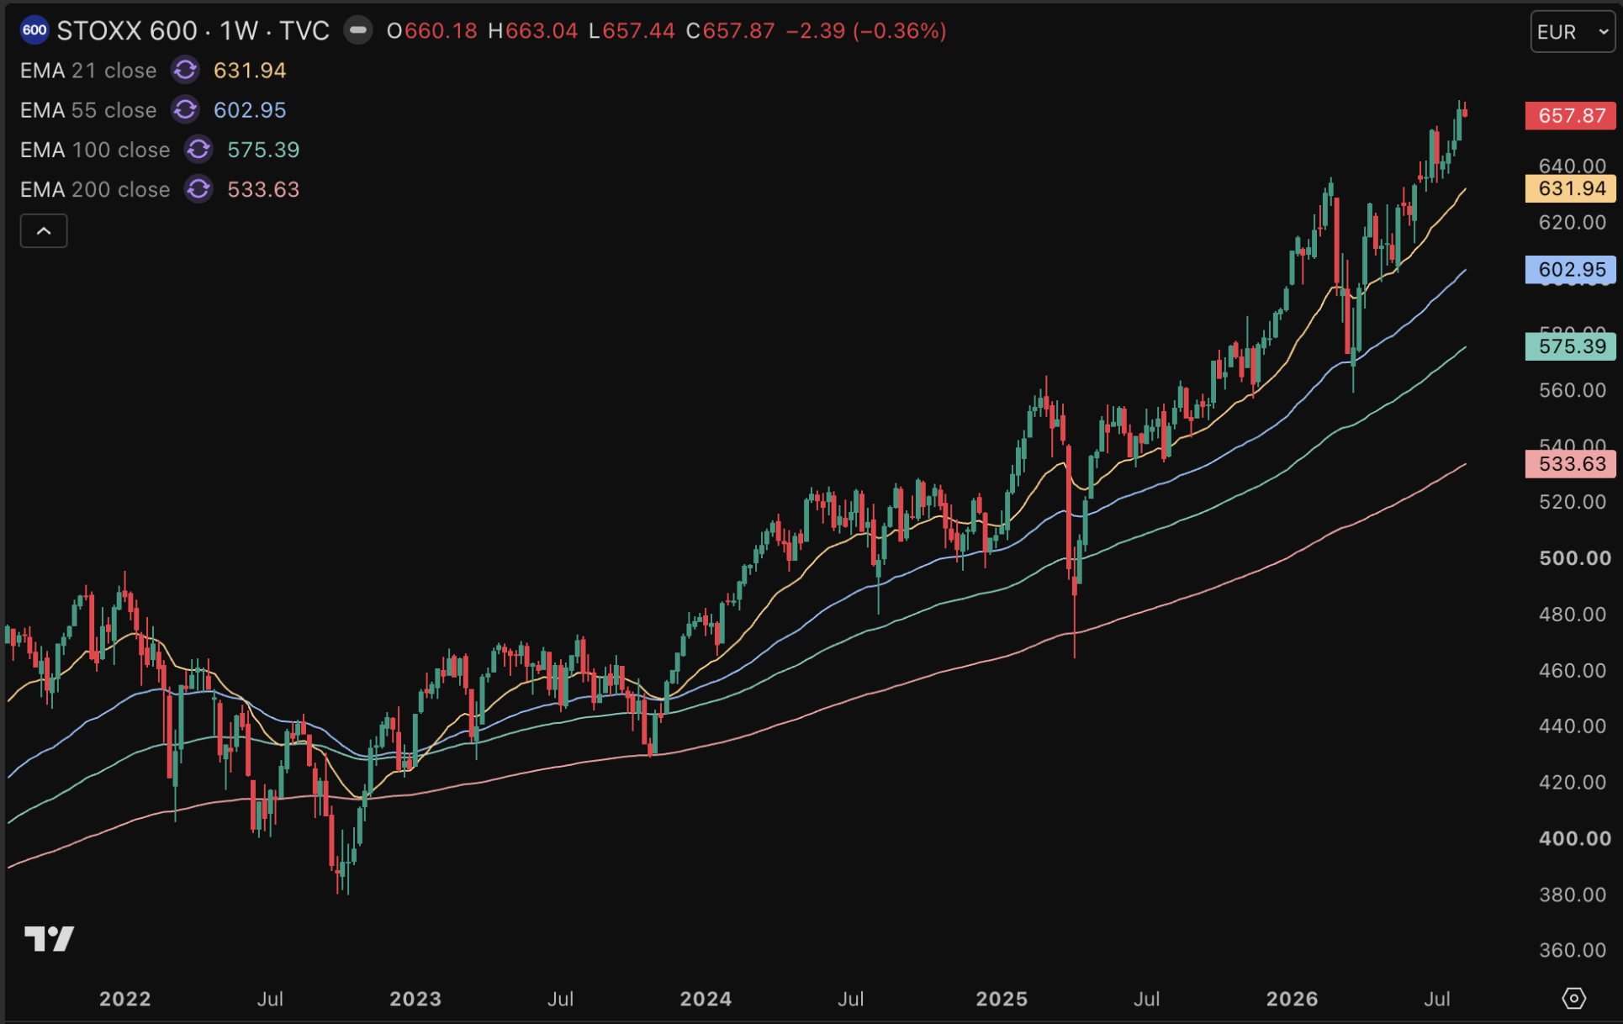Click the EMA 200 value 533.63 in legend
Image resolution: width=1623 pixels, height=1024 pixels.
[263, 189]
